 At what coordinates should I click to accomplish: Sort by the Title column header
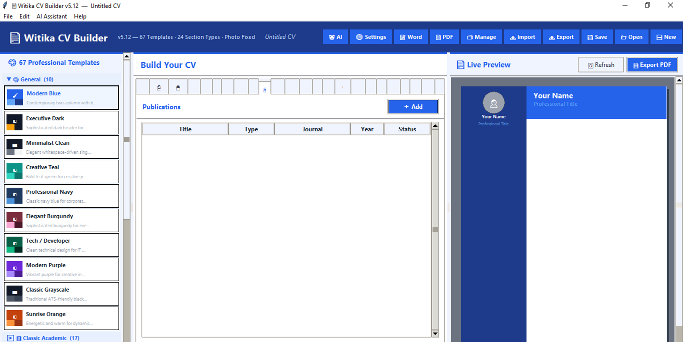point(185,129)
